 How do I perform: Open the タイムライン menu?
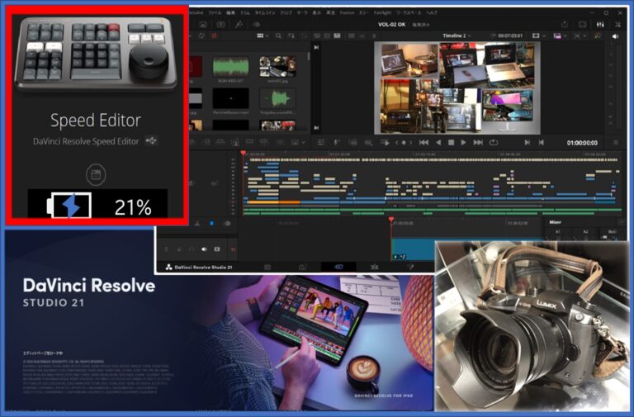[x=264, y=13]
